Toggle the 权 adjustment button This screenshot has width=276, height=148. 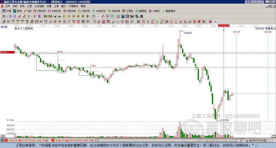35,16
